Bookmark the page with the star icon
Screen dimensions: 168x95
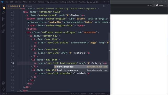coord(151,5)
